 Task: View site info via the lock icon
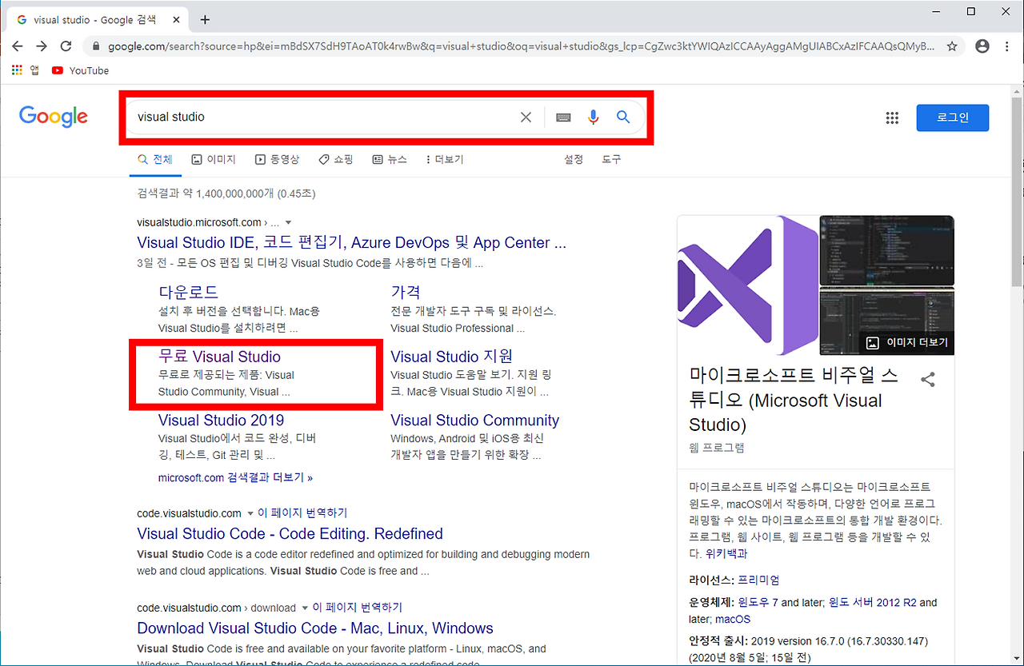[x=95, y=46]
